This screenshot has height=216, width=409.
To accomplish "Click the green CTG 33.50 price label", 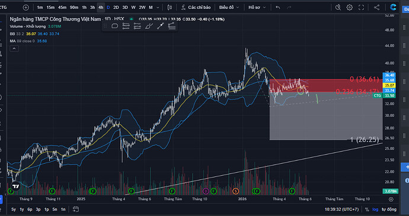I will 385,96.
